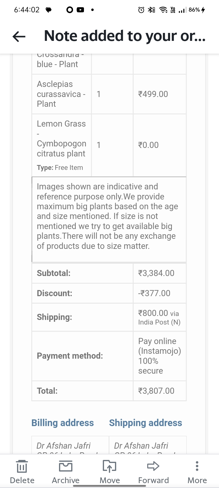Screen dimensions: 219x488
Task: Tap the Total amount ₹3,807.00
Action: coord(156,391)
